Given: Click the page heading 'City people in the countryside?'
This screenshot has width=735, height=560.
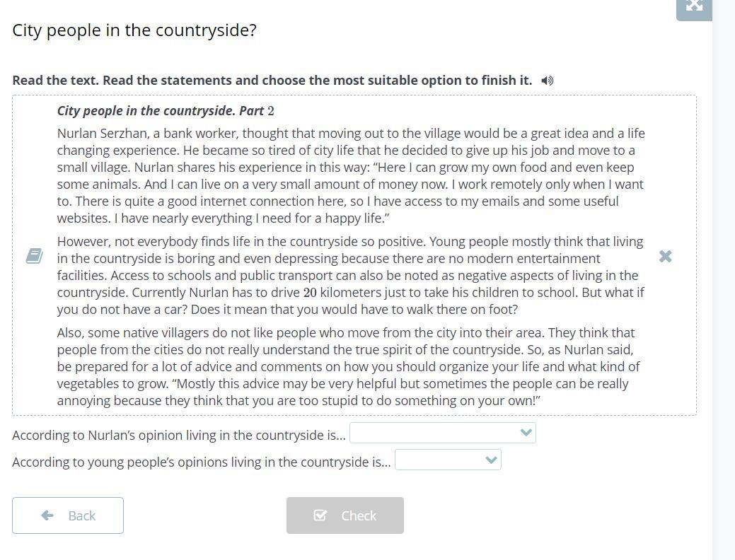Looking at the screenshot, I should point(134,30).
